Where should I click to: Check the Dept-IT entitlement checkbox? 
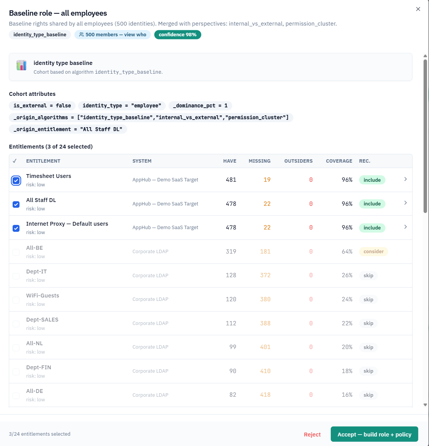click(x=16, y=276)
